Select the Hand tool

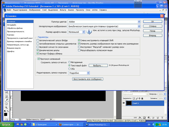click(6, 104)
